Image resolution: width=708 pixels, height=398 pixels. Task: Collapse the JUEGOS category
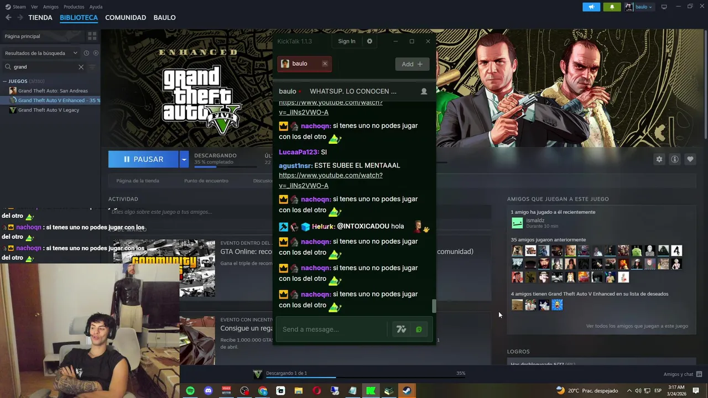[5, 81]
